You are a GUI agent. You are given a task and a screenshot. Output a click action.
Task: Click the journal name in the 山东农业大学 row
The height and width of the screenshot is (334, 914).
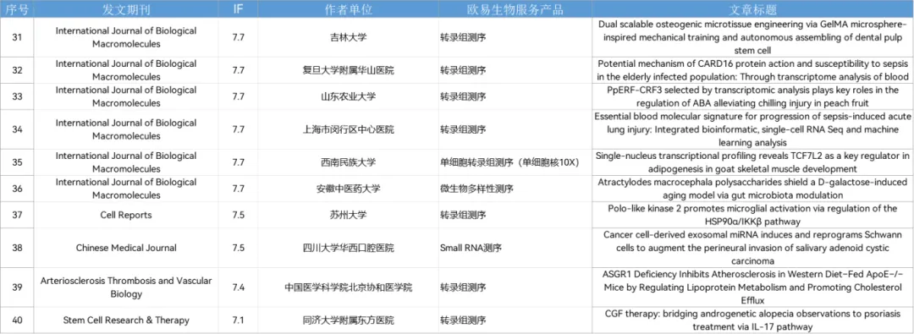point(126,96)
